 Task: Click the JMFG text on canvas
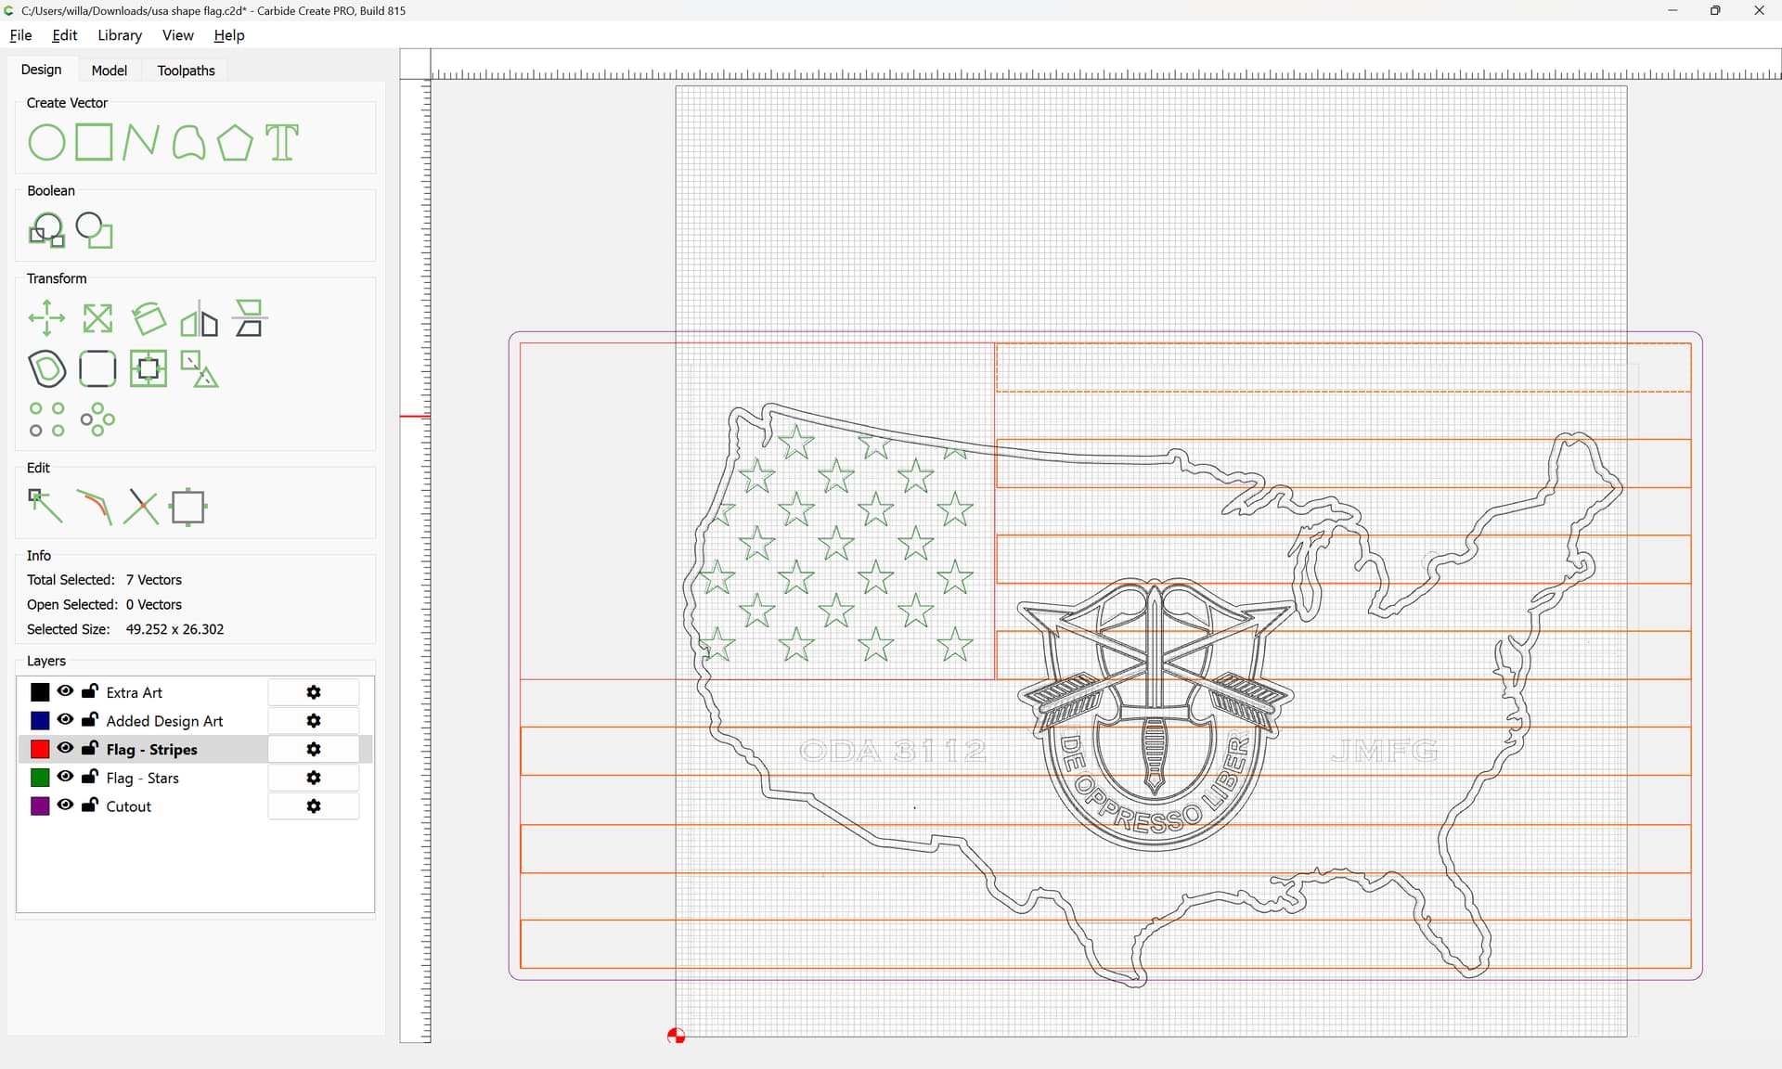click(1385, 751)
